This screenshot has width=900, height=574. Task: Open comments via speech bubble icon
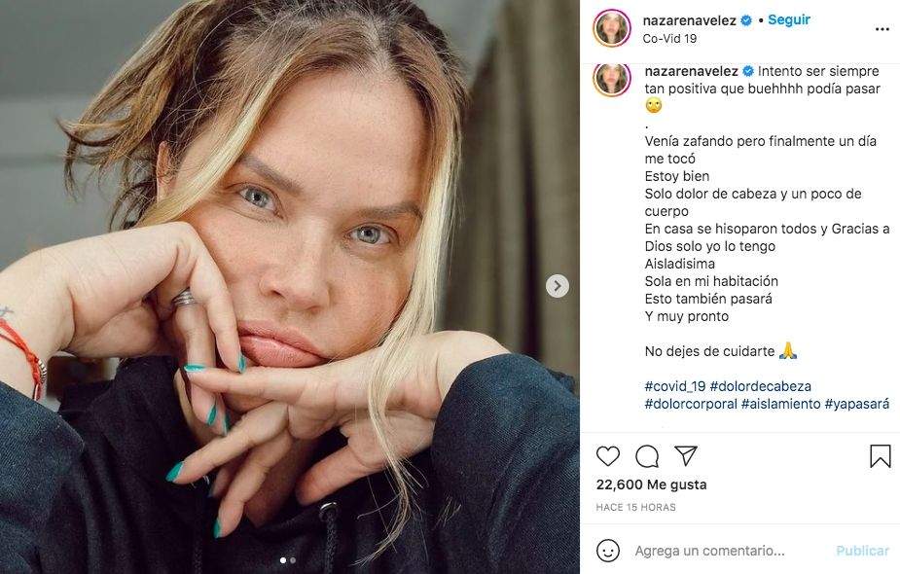coord(647,456)
